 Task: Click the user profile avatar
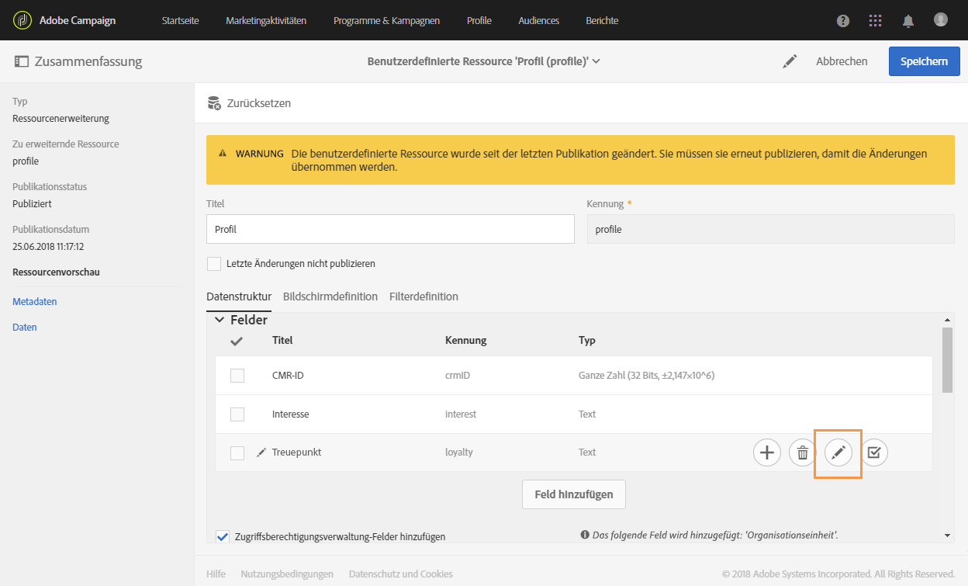pyautogui.click(x=941, y=20)
